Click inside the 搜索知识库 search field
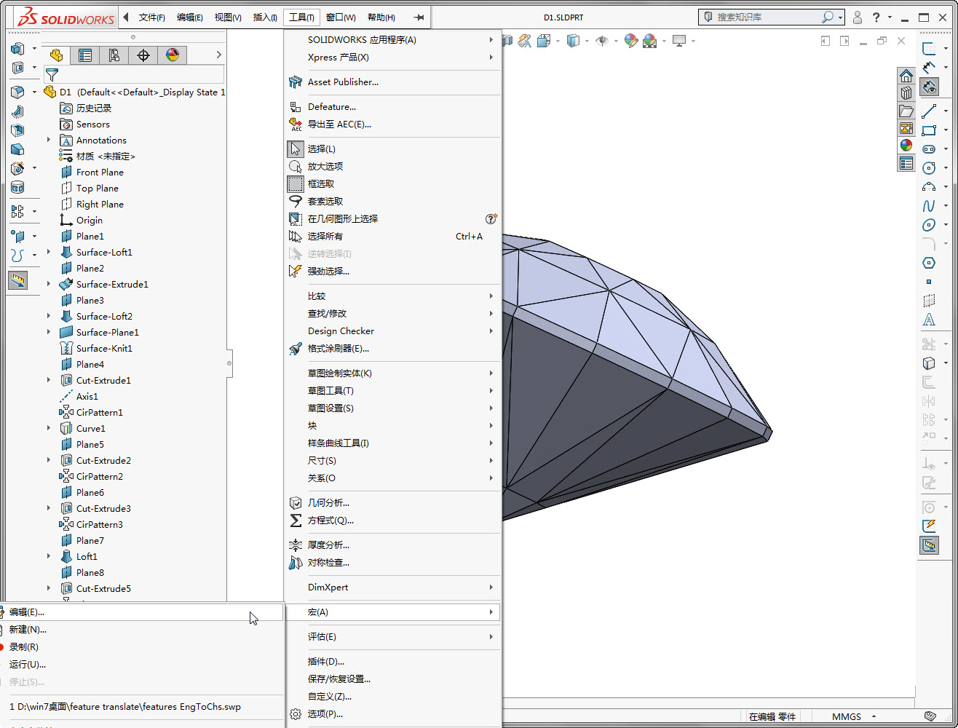This screenshot has width=958, height=728. [x=767, y=17]
